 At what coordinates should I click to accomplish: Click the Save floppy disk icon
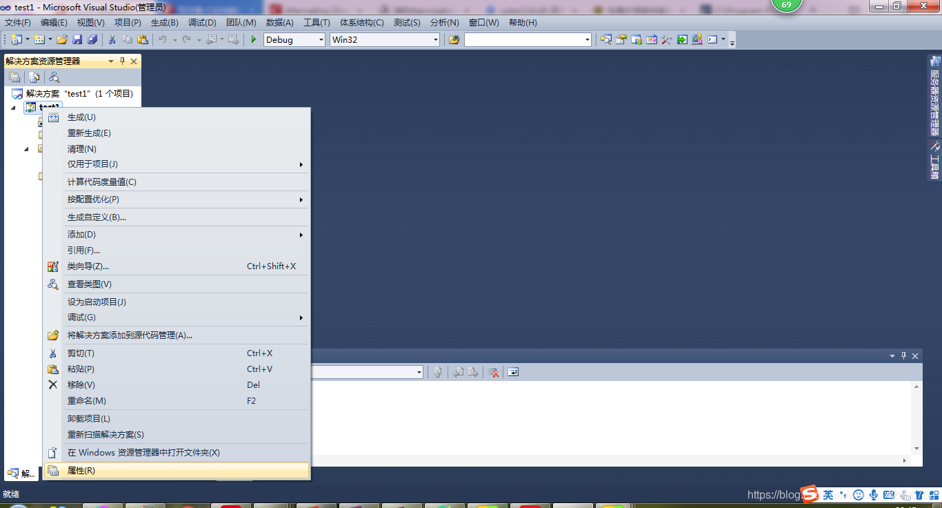[77, 39]
